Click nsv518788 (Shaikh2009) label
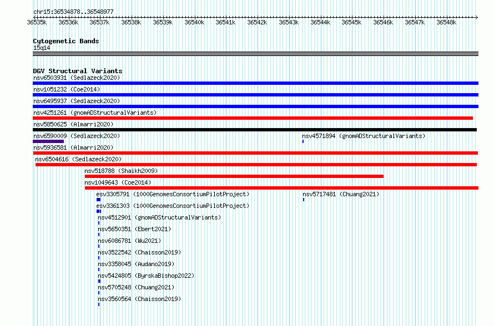This screenshot has width=494, height=326. [121, 171]
